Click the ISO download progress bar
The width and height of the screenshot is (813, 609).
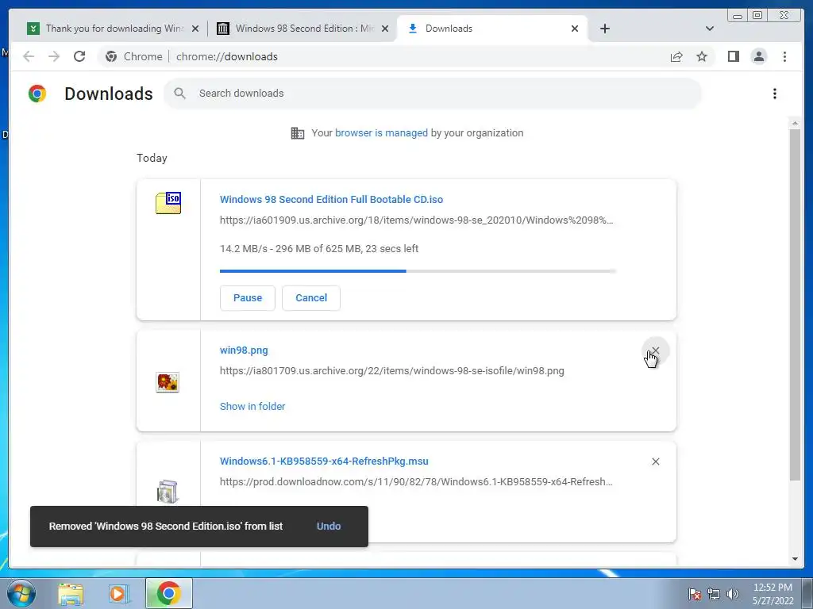pyautogui.click(x=418, y=271)
